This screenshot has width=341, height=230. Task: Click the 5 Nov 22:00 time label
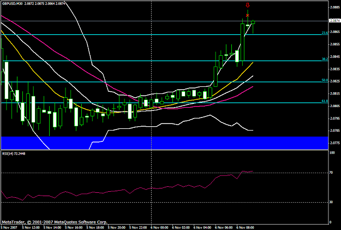pos(138,228)
